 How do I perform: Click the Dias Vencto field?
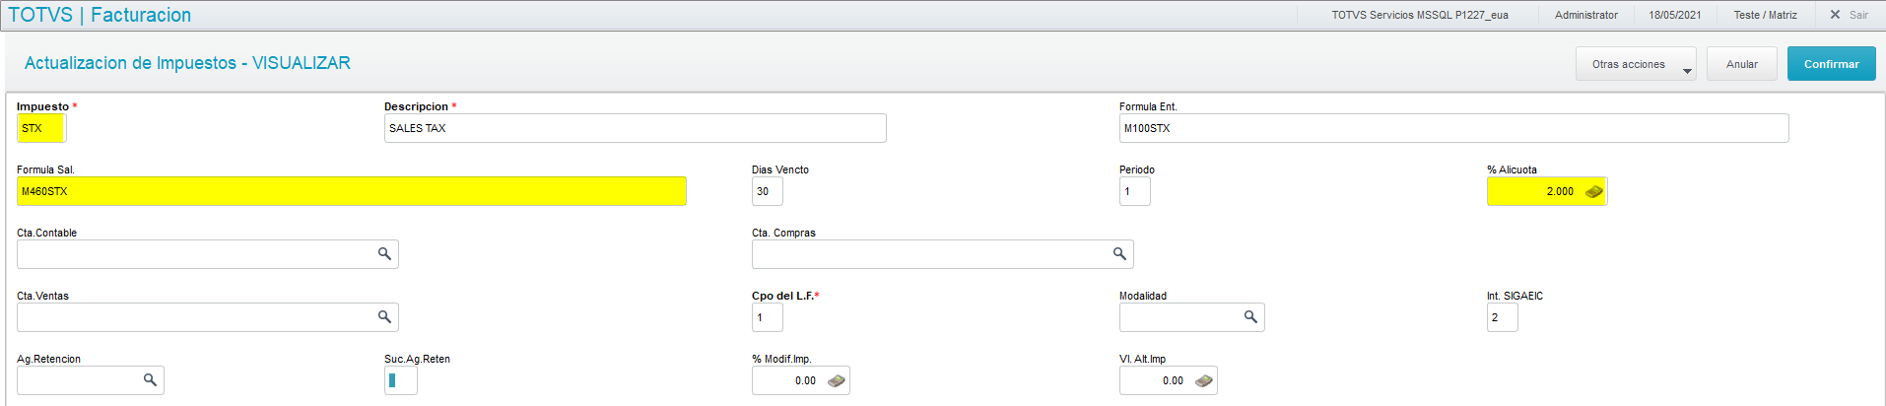tap(767, 191)
